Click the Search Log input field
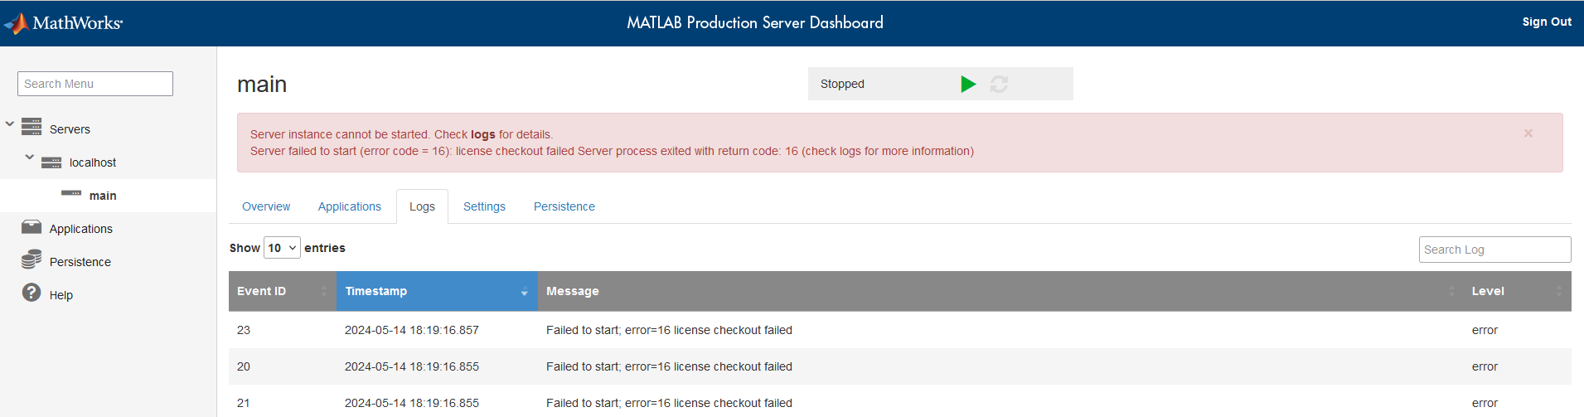This screenshot has width=1584, height=417. 1494,250
